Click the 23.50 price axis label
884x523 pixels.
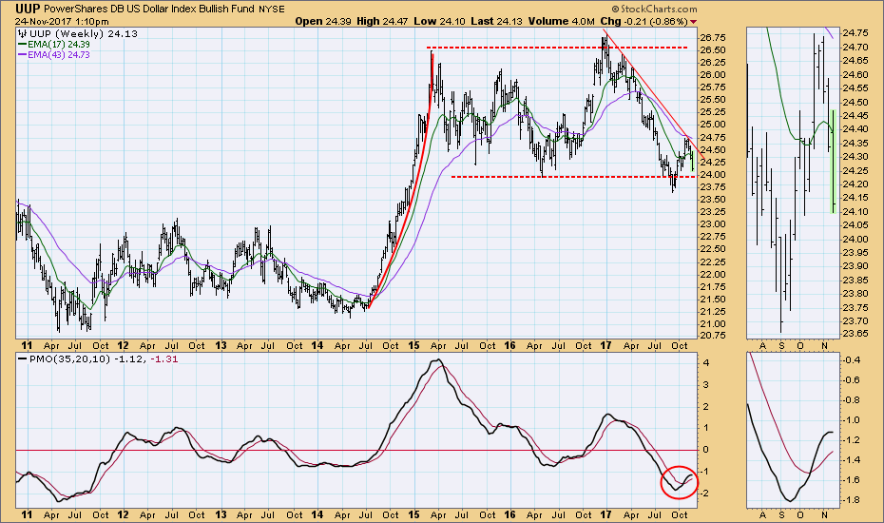(x=712, y=200)
